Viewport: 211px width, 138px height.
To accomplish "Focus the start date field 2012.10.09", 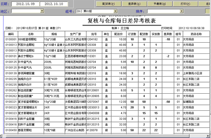I will point(25,4).
